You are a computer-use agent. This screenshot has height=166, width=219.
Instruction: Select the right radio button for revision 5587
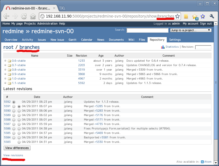19,124
